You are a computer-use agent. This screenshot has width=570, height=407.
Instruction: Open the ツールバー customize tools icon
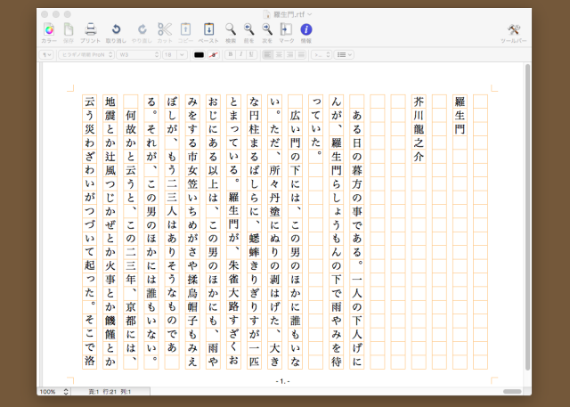(514, 29)
